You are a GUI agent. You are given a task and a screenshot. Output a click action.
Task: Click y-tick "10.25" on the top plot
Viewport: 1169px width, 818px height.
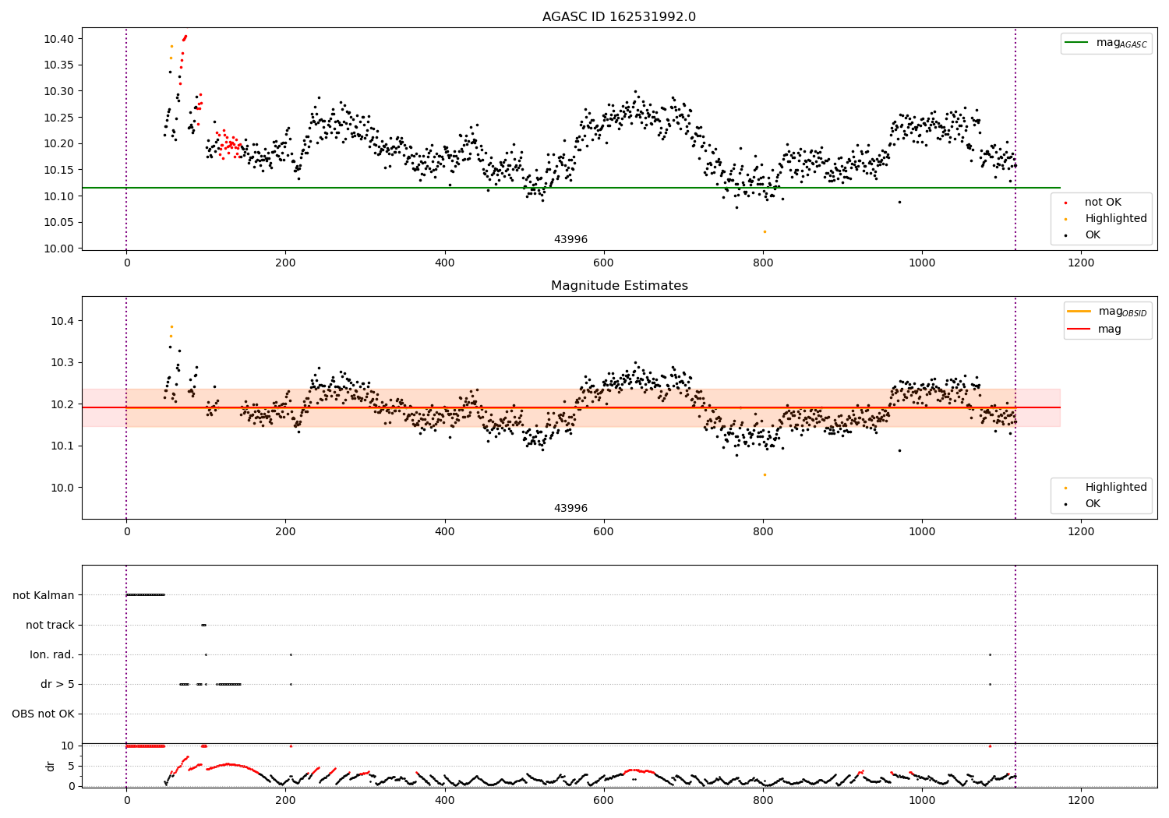click(x=59, y=118)
